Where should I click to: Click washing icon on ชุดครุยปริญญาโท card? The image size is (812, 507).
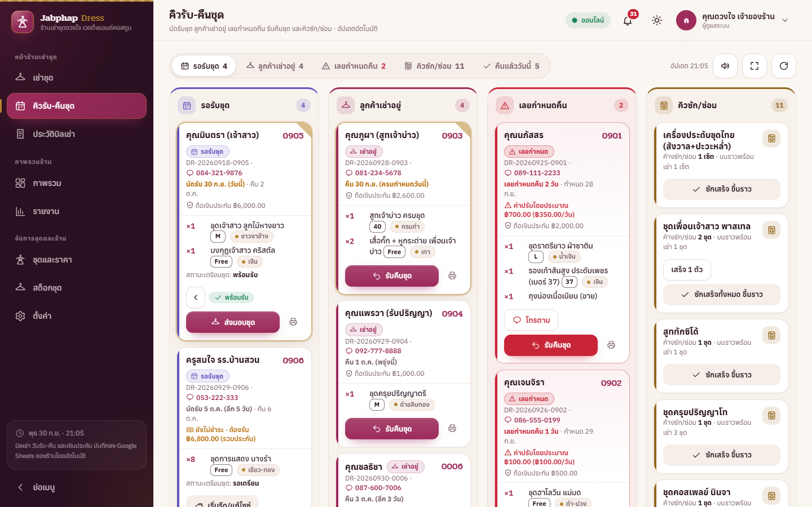pyautogui.click(x=771, y=416)
